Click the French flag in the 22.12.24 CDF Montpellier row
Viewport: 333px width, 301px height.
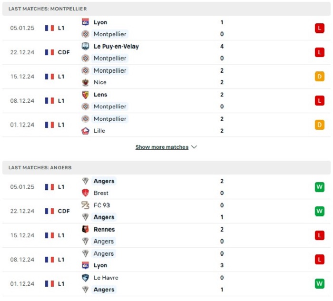(x=49, y=52)
